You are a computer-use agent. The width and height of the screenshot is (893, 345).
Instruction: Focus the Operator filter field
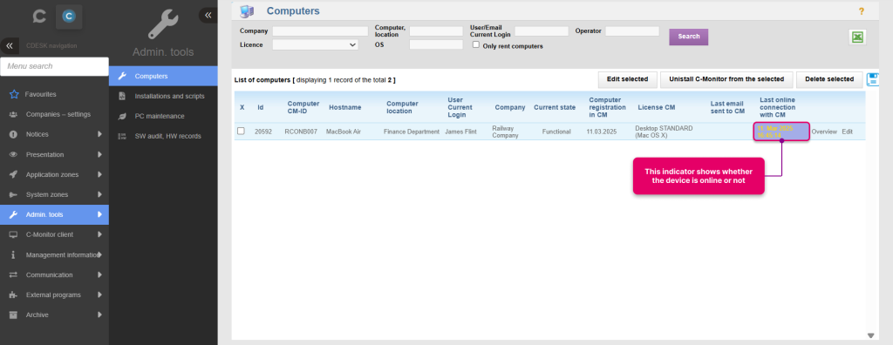[x=632, y=31]
